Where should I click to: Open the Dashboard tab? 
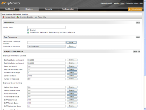(10, 9)
